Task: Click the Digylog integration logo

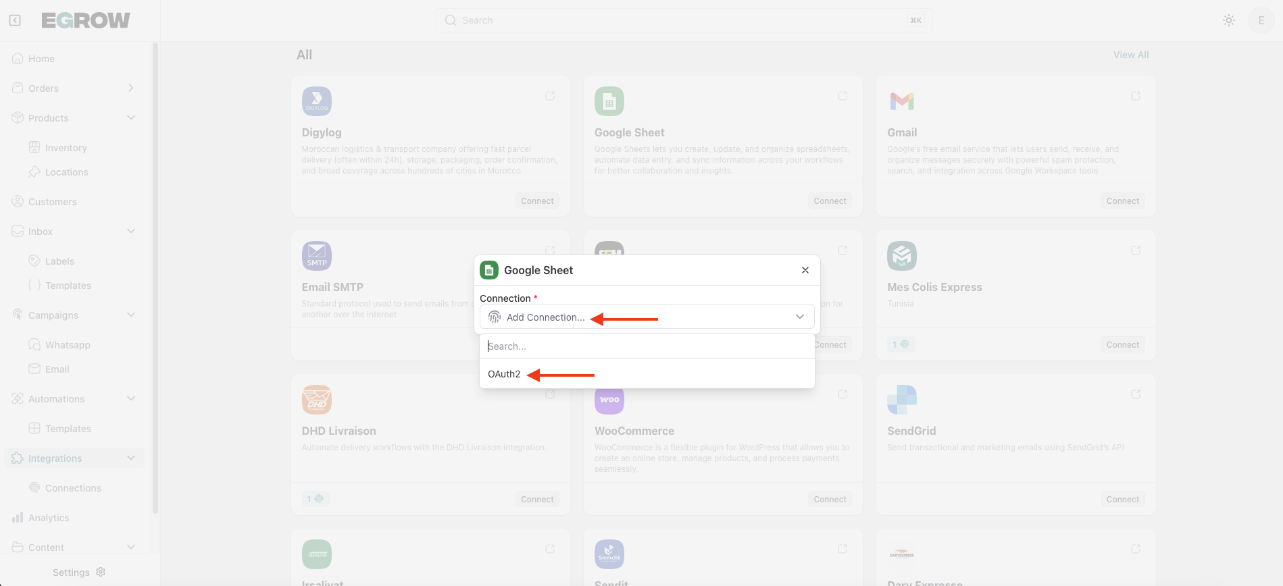Action: 316,101
